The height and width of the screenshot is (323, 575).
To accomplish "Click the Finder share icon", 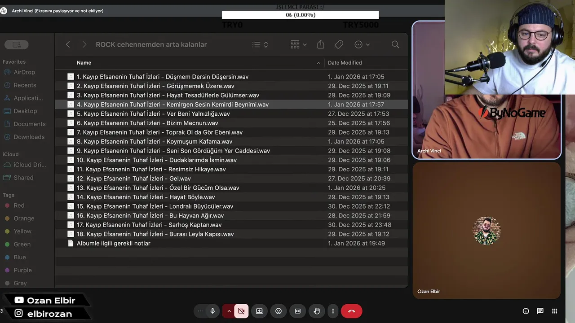I will (x=320, y=44).
